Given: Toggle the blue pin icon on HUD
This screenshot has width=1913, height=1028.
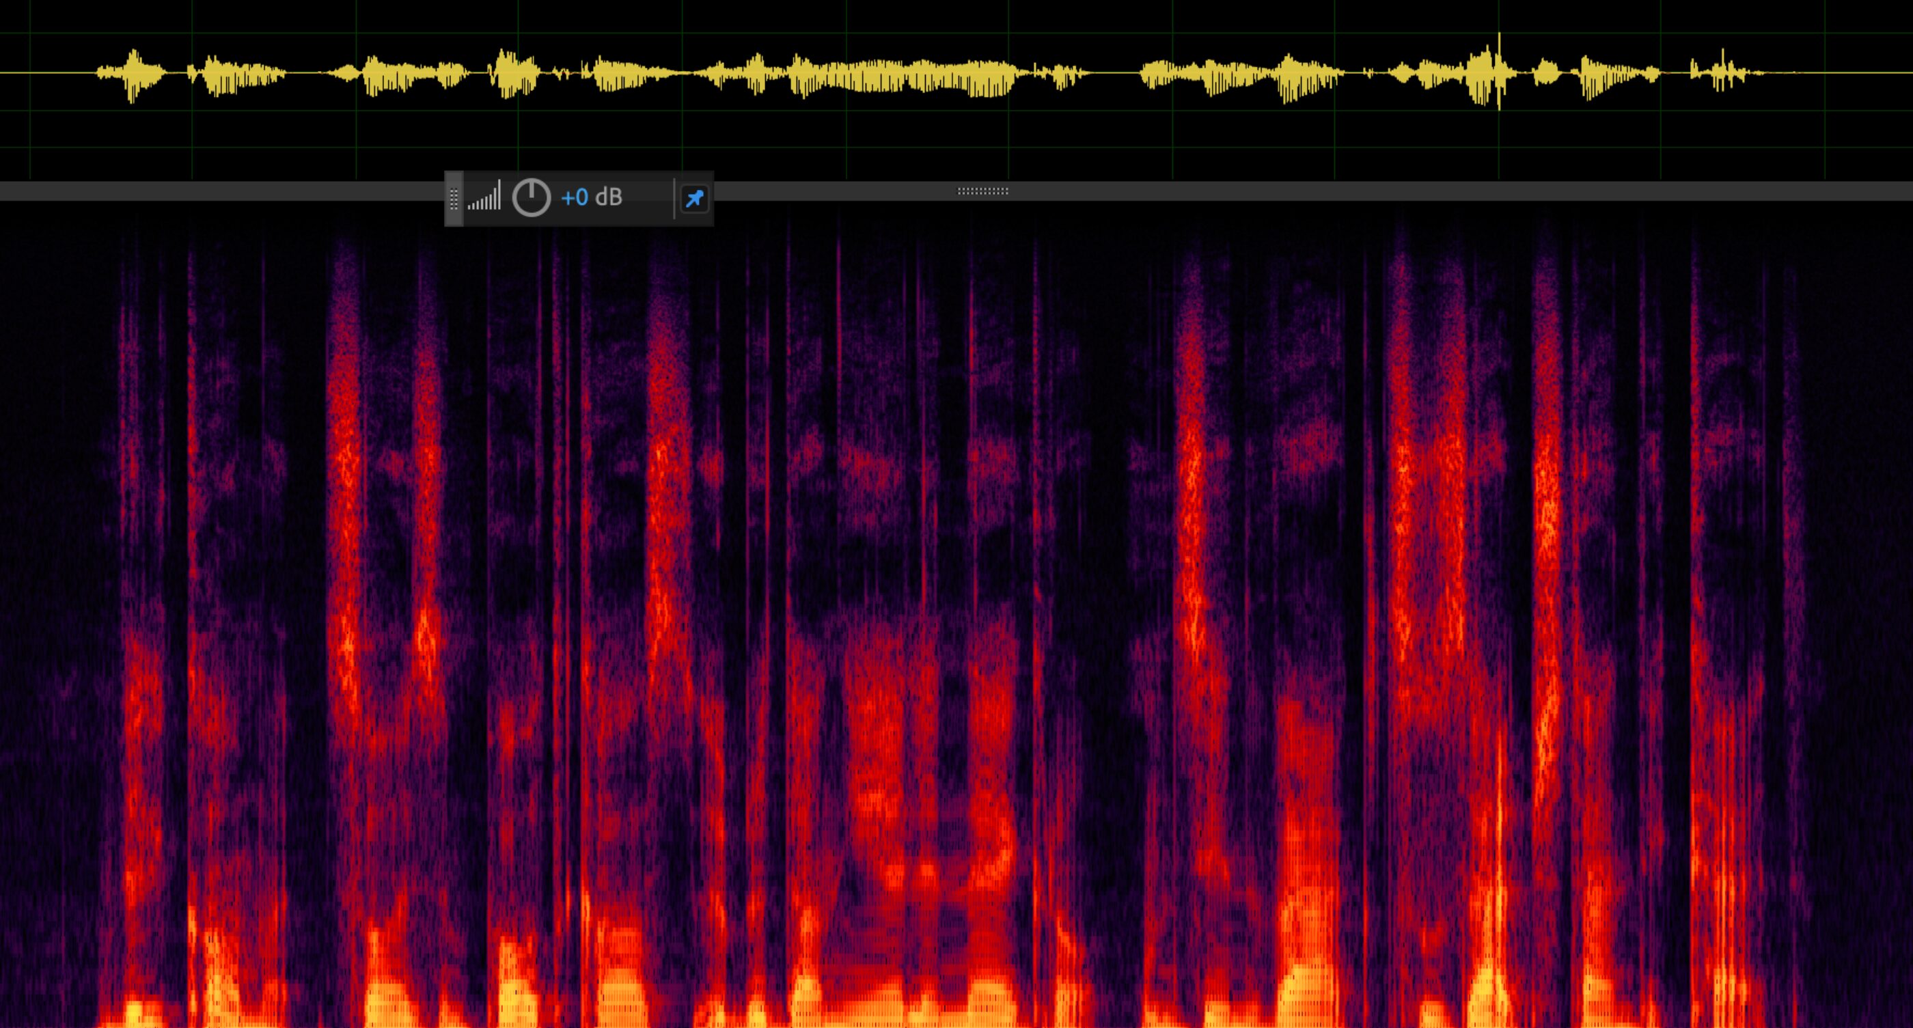Looking at the screenshot, I should (x=694, y=199).
